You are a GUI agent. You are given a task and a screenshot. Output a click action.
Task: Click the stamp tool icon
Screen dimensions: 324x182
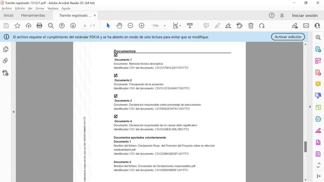click(239, 26)
